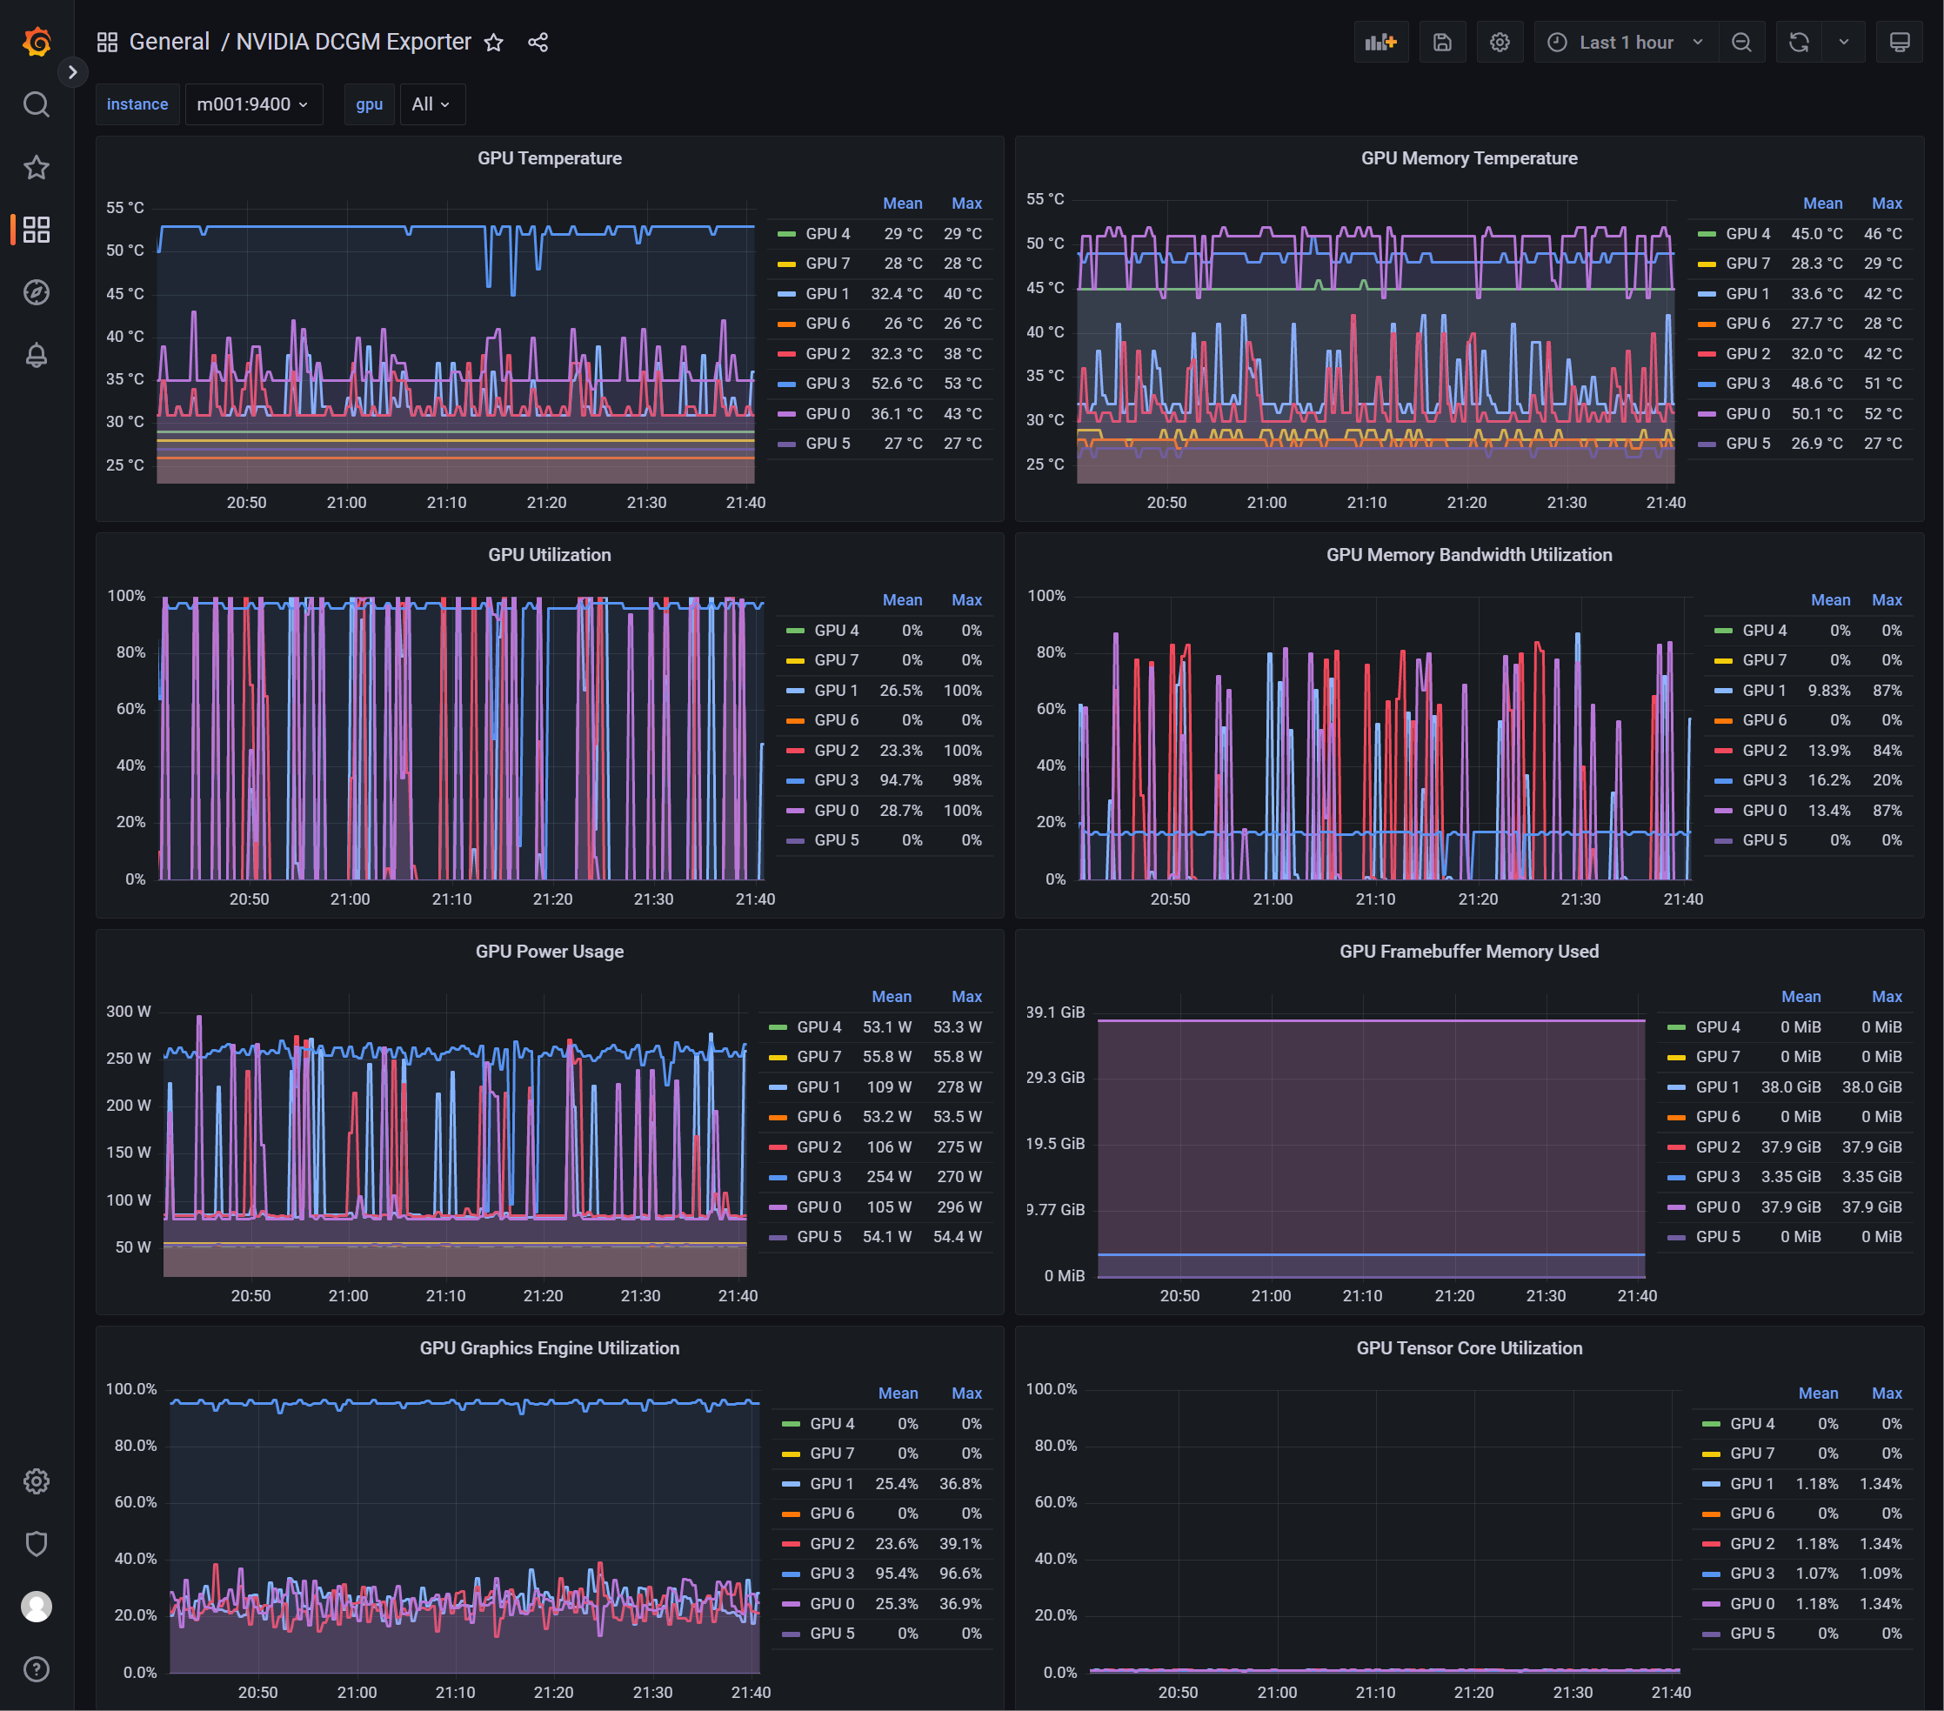Image resolution: width=1944 pixels, height=1711 pixels.
Task: Click the General folder breadcrumb link
Action: pyautogui.click(x=170, y=42)
